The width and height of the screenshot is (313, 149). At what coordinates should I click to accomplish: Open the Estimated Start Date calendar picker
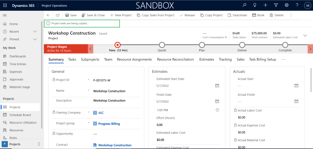click(217, 86)
